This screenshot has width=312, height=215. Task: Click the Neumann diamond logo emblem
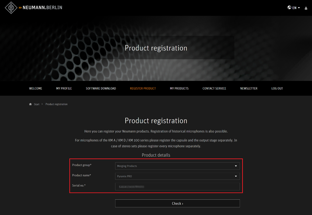coord(11,8)
